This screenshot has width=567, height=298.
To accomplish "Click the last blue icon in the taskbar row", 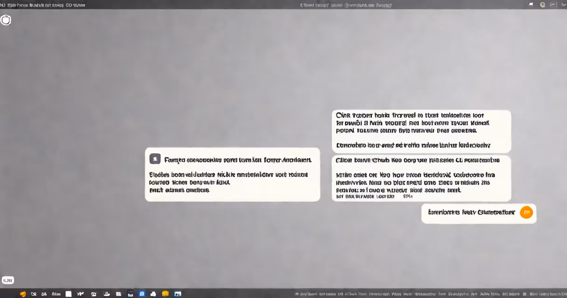I will coord(178,294).
